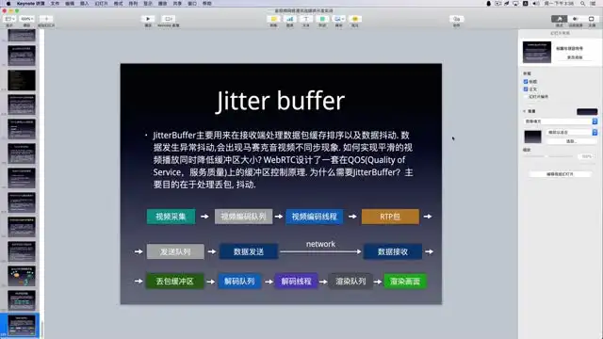Viewport: 603px width, 339px height.
Task: Click the input method menu bar icon
Action: 526,3
